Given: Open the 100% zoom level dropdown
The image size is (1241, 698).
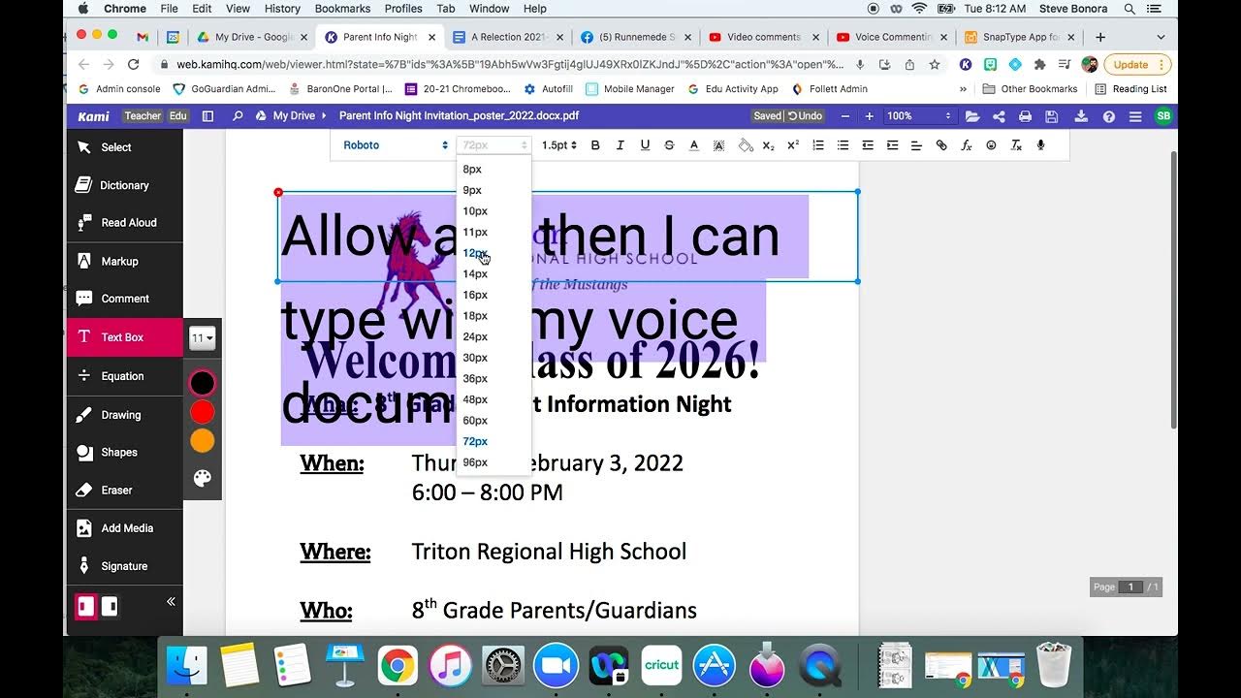Looking at the screenshot, I should click(919, 116).
